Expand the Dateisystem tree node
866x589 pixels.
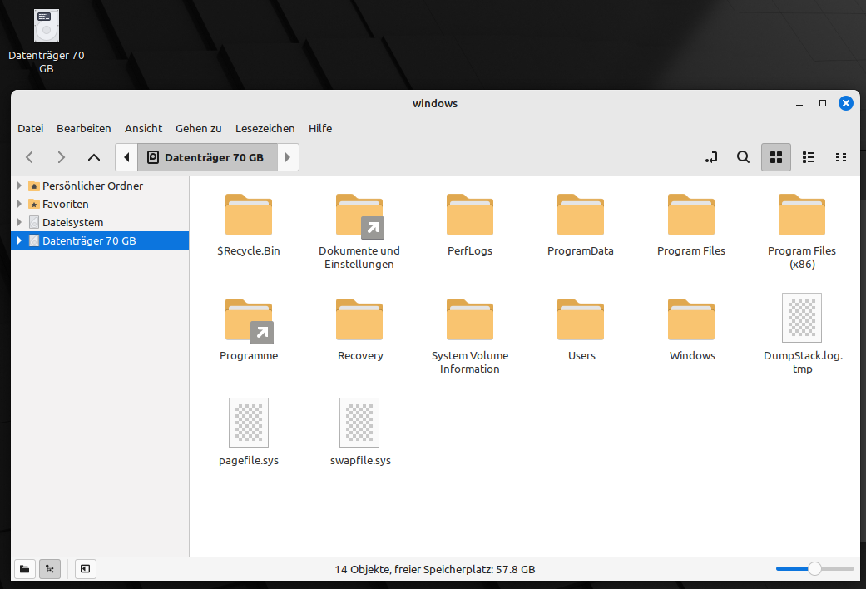(x=19, y=222)
